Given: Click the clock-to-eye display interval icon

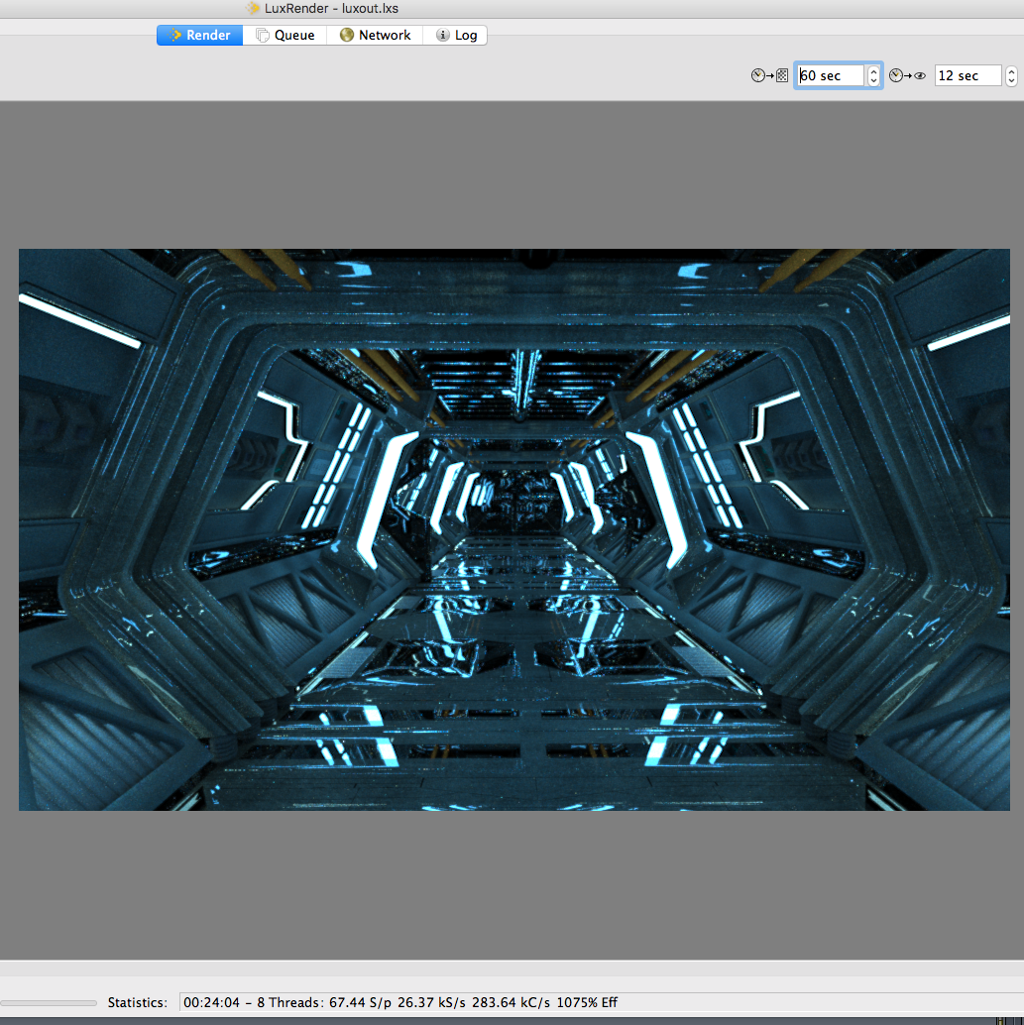Looking at the screenshot, I should pos(907,75).
